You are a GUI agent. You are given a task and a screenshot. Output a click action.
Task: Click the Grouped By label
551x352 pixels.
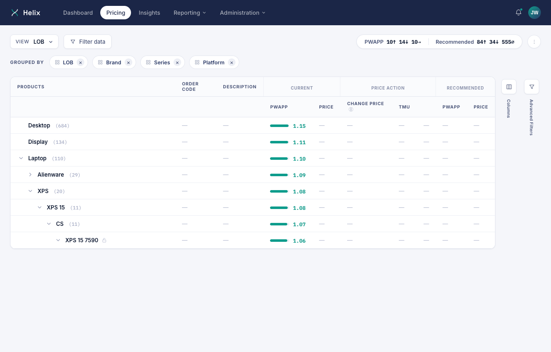click(x=27, y=62)
